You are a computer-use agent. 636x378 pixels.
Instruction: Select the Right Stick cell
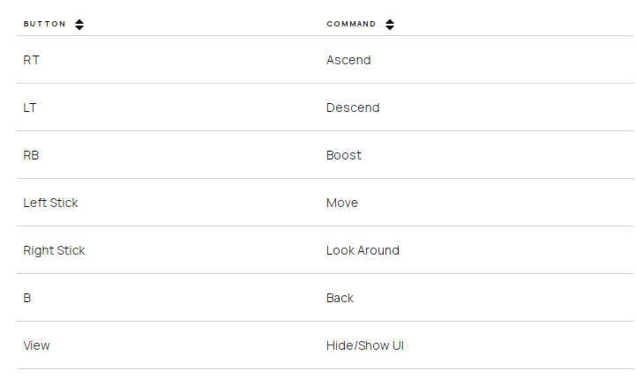[54, 250]
